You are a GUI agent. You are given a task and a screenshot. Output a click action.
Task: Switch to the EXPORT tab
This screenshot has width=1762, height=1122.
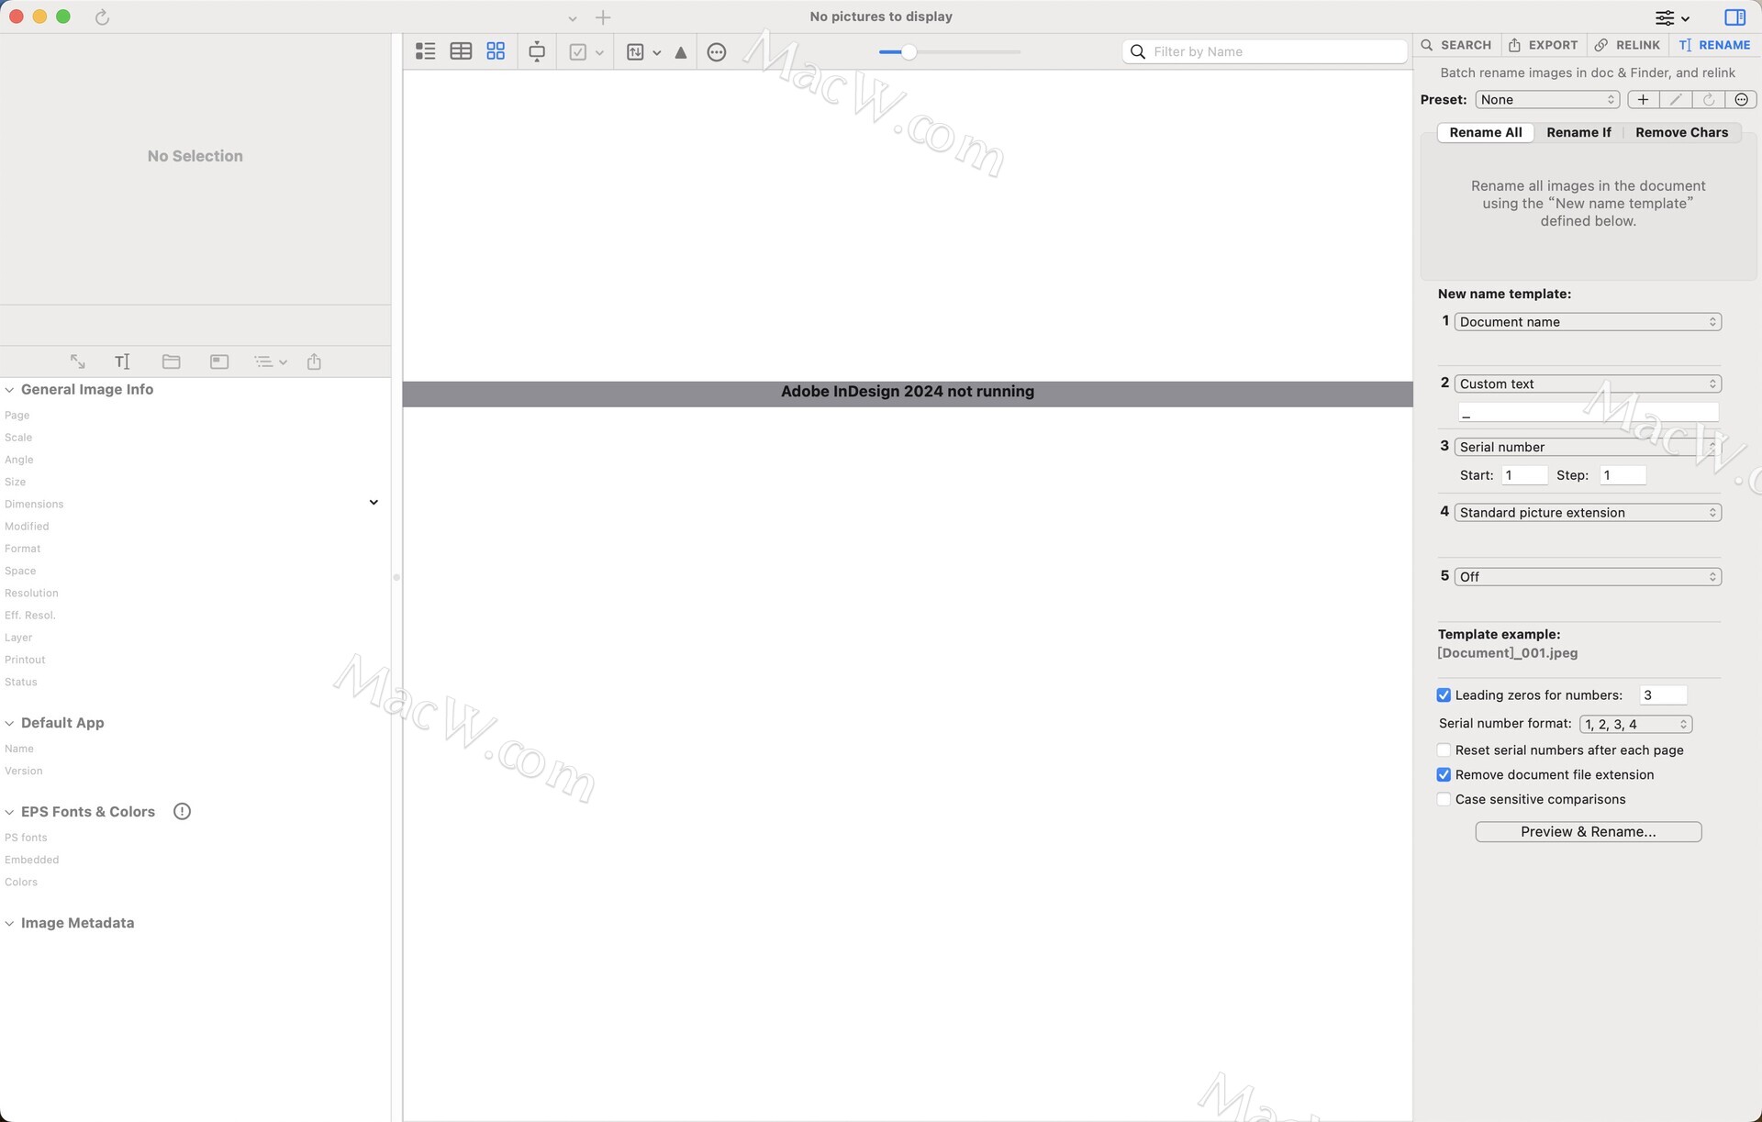tap(1544, 45)
